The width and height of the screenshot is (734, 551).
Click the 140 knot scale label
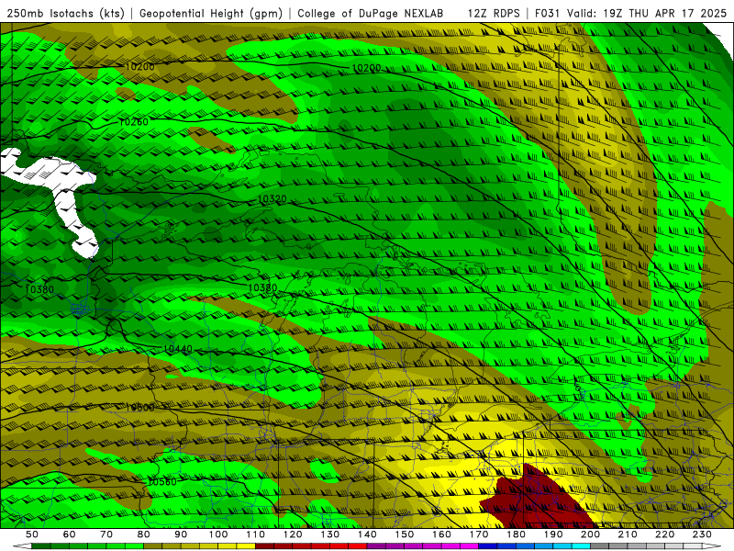[367, 534]
